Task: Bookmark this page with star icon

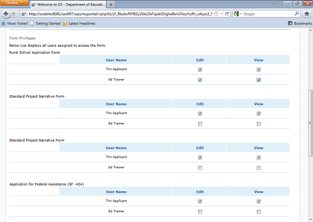Action: (x=216, y=14)
